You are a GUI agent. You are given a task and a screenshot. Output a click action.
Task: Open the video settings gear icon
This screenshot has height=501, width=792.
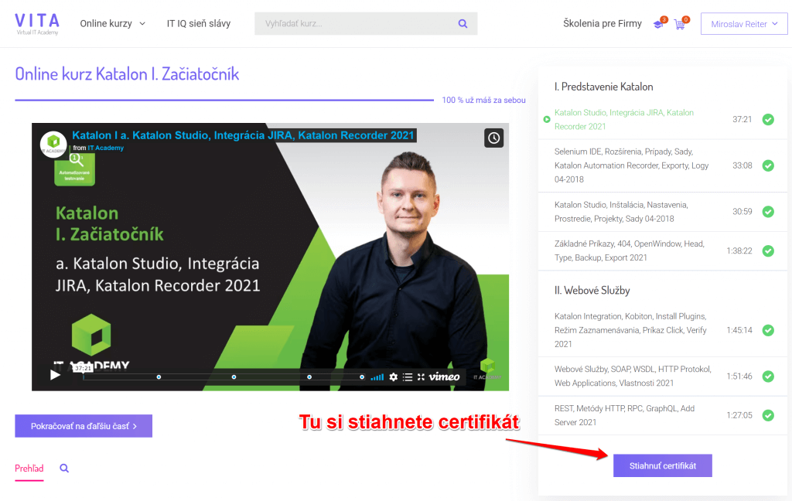pyautogui.click(x=394, y=377)
